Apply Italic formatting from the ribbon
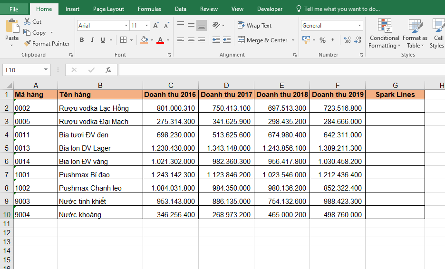The height and width of the screenshot is (269, 445). [x=92, y=40]
